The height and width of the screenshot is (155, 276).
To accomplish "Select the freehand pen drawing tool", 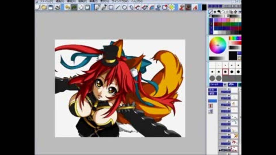I will (x=97, y=7).
